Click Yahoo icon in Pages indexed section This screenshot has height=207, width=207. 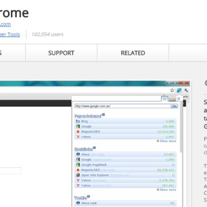(x=78, y=137)
